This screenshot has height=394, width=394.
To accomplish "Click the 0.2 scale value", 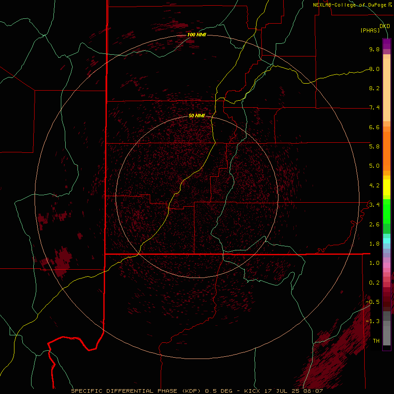I will click(x=374, y=283).
